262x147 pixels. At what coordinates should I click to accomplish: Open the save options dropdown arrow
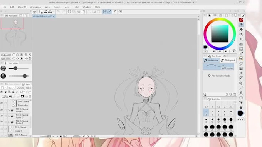point(54,12)
